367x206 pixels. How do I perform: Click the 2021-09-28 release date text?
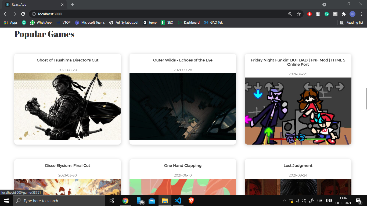point(183,70)
